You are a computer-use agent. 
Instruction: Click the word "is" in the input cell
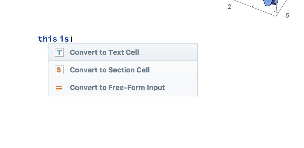[64, 39]
